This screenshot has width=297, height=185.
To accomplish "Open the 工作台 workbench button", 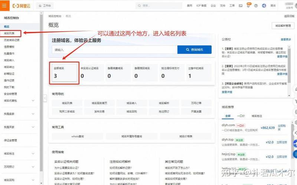I will coord(45,6).
